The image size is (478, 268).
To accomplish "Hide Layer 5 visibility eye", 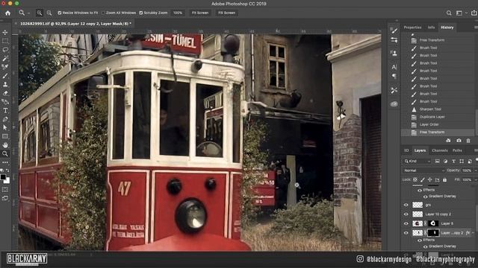I will (406, 223).
